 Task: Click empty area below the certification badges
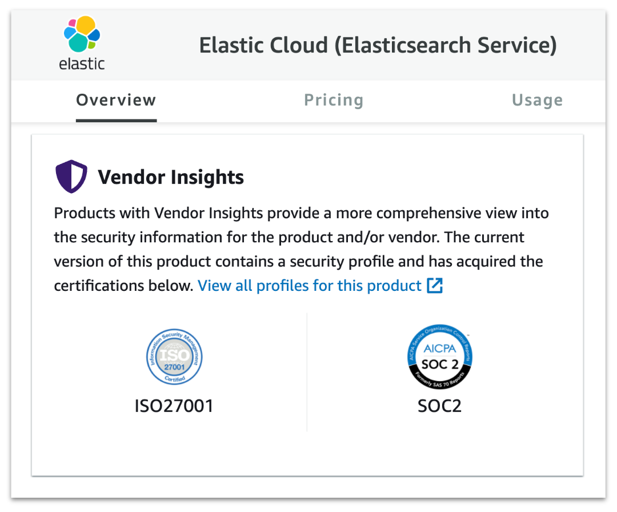click(x=307, y=453)
